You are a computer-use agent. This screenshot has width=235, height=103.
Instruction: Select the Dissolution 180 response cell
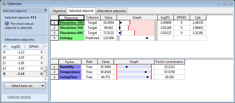(71, 23)
